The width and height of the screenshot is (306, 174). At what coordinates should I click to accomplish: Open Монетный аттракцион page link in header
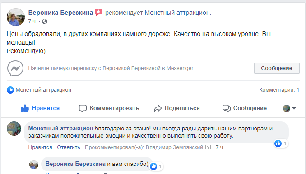177,13
